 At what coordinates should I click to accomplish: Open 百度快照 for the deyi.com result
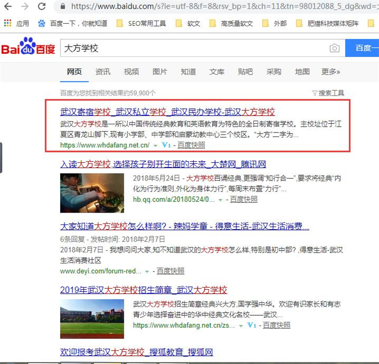pos(171,271)
